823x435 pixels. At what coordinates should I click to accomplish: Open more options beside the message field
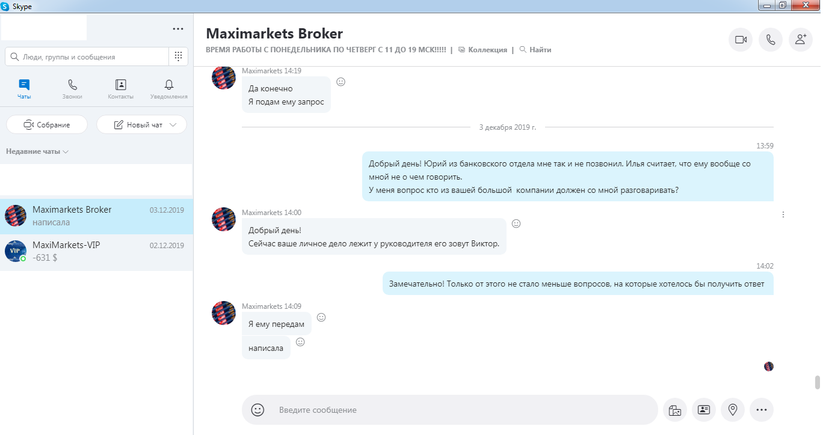(762, 410)
